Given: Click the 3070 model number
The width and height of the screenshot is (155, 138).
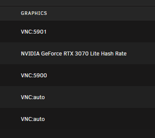Looking at the screenshot, I should pos(82,54).
